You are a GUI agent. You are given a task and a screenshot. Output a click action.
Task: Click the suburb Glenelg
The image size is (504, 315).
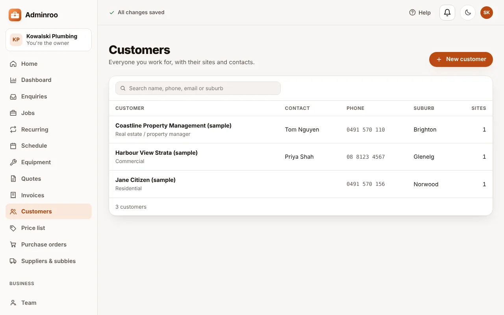[424, 157]
